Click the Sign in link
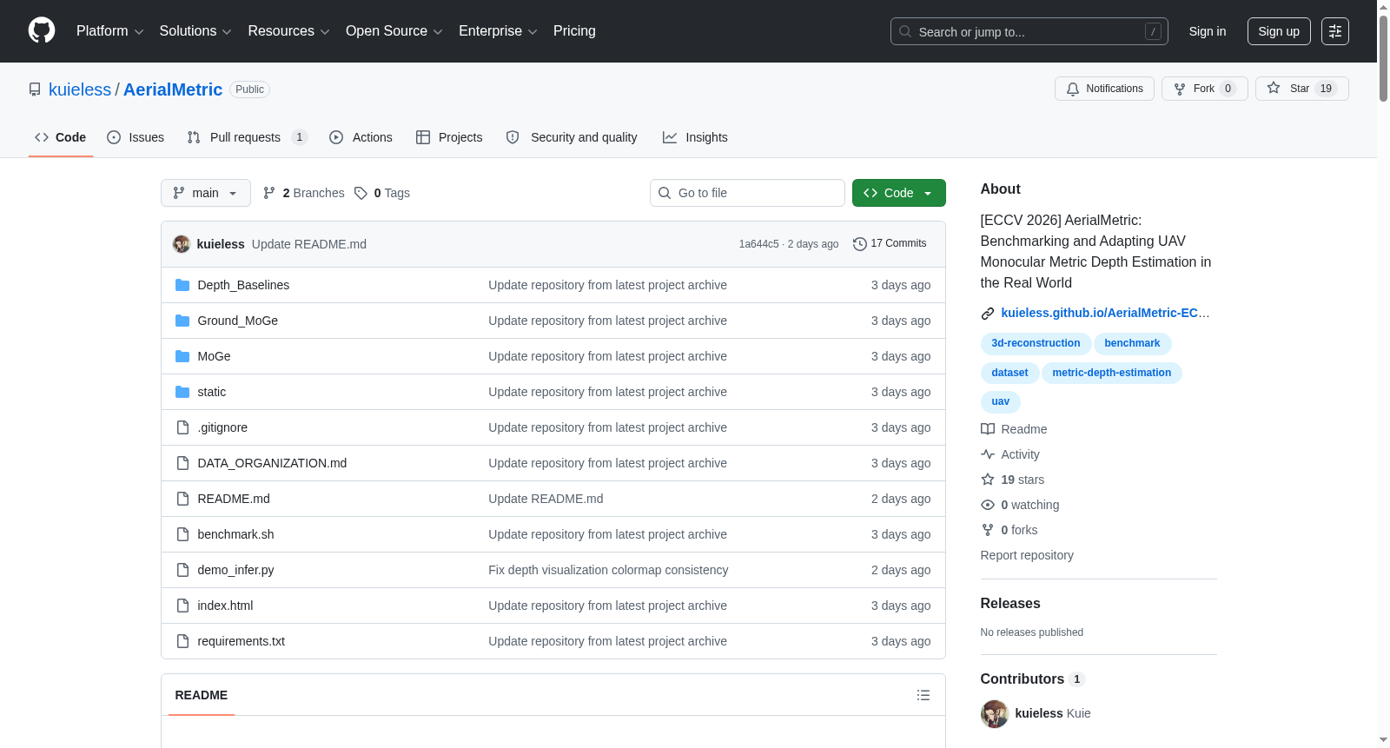1390x748 pixels. [1208, 31]
